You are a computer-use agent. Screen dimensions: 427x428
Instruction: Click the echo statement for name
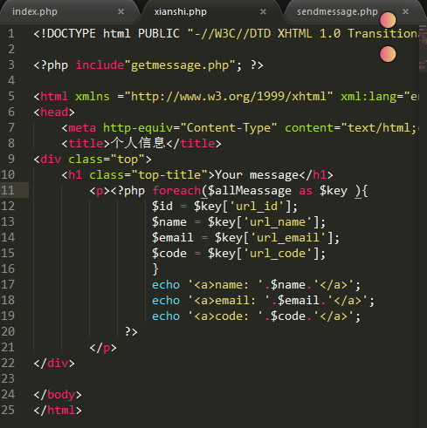point(256,285)
